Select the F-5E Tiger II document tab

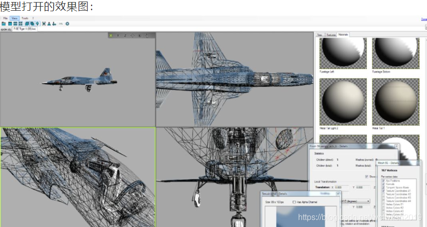point(25,29)
